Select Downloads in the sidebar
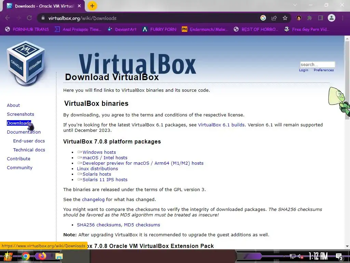This screenshot has width=350, height=263. (x=19, y=123)
